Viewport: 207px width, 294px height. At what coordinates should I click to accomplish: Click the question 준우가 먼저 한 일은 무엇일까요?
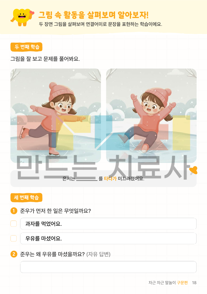(56, 211)
